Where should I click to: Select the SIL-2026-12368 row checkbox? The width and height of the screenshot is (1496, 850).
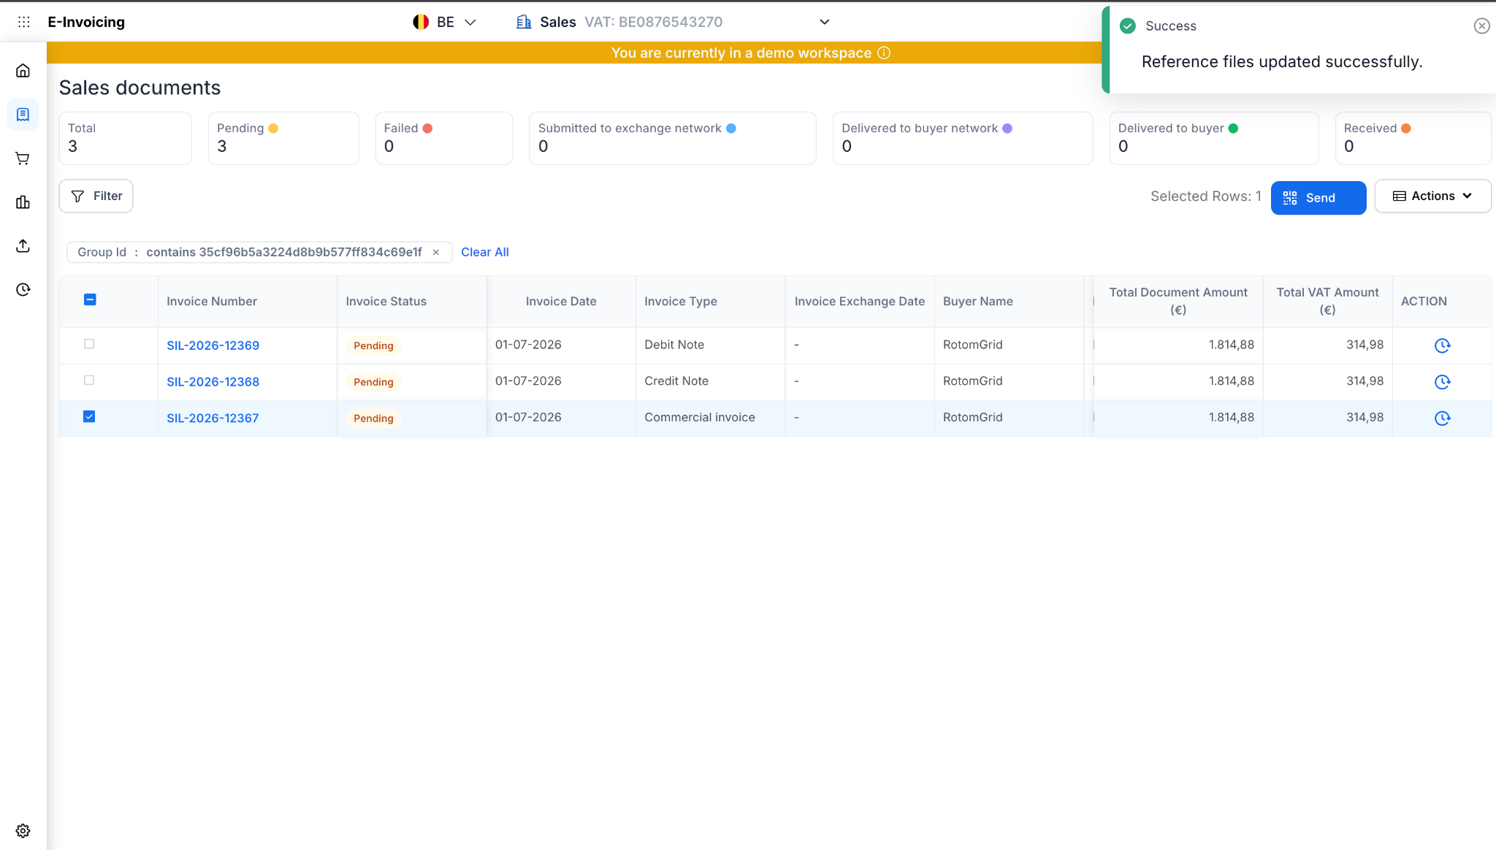click(89, 380)
